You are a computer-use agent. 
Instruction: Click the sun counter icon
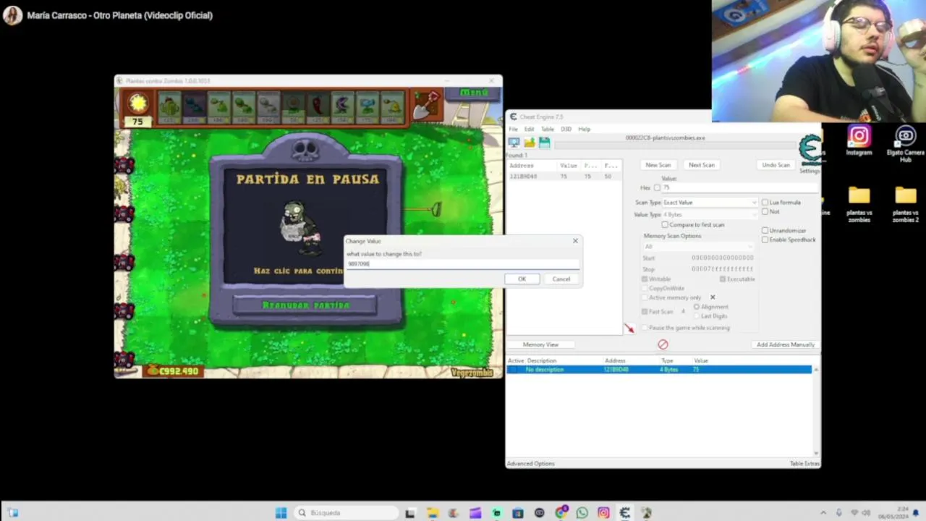point(137,104)
